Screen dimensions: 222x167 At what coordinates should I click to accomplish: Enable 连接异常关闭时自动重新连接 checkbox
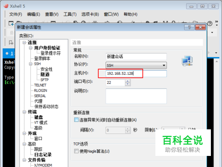pyautogui.click(x=76, y=120)
